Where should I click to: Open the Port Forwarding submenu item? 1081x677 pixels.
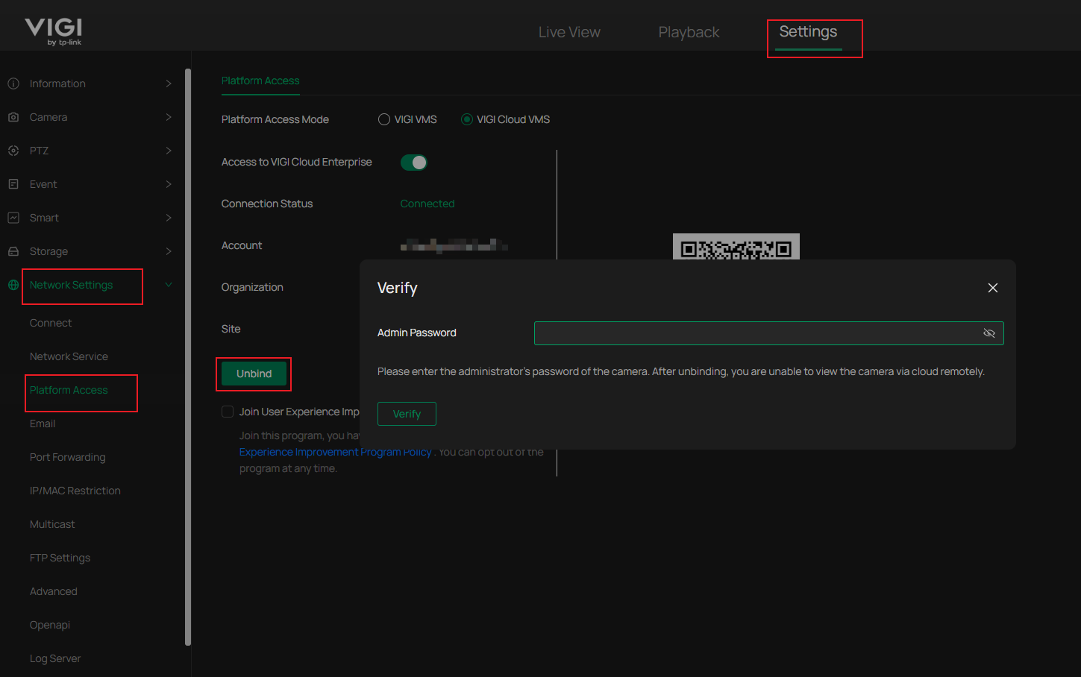[x=67, y=457]
